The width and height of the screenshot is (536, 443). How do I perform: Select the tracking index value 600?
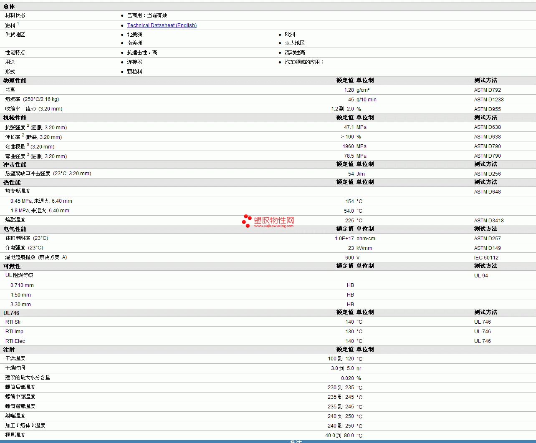(x=349, y=258)
